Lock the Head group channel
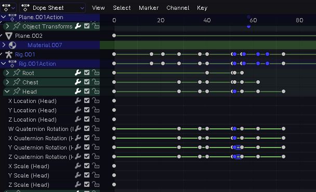Image resolution: width=316 pixels, height=192 pixels. (96, 91)
